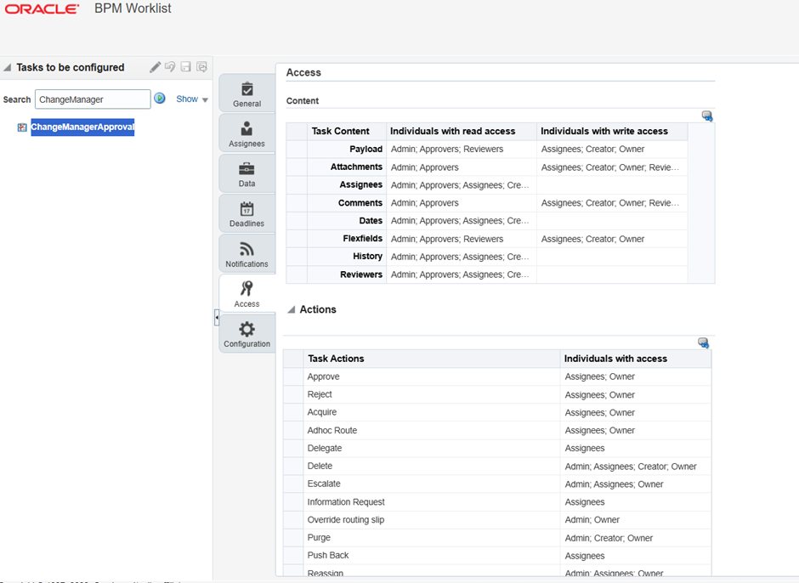Open the General tab
799x583 pixels.
(247, 93)
